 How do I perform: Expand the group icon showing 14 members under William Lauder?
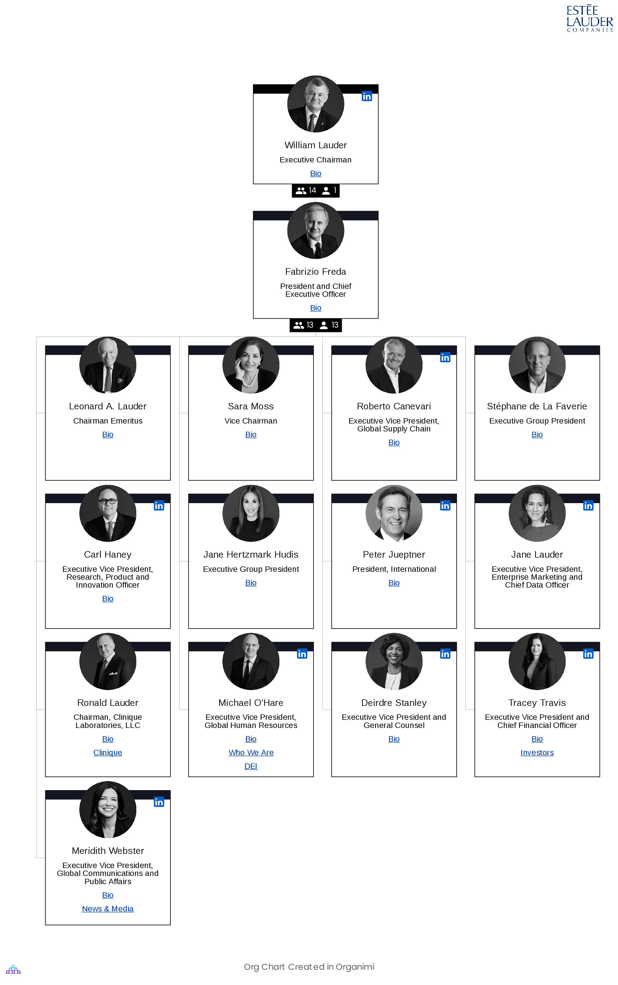(300, 189)
